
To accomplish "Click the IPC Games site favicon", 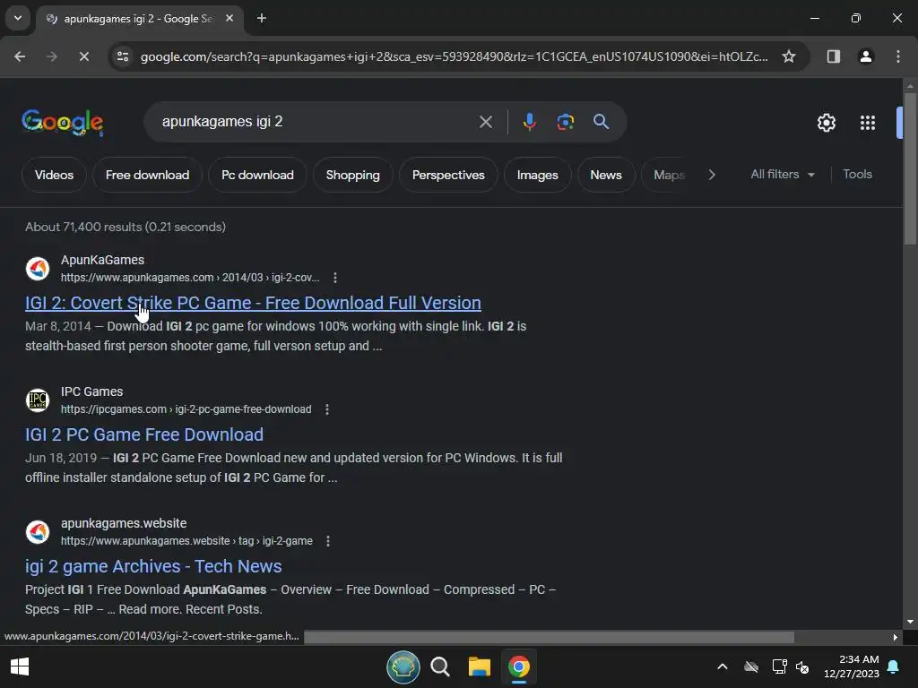I will (x=38, y=400).
